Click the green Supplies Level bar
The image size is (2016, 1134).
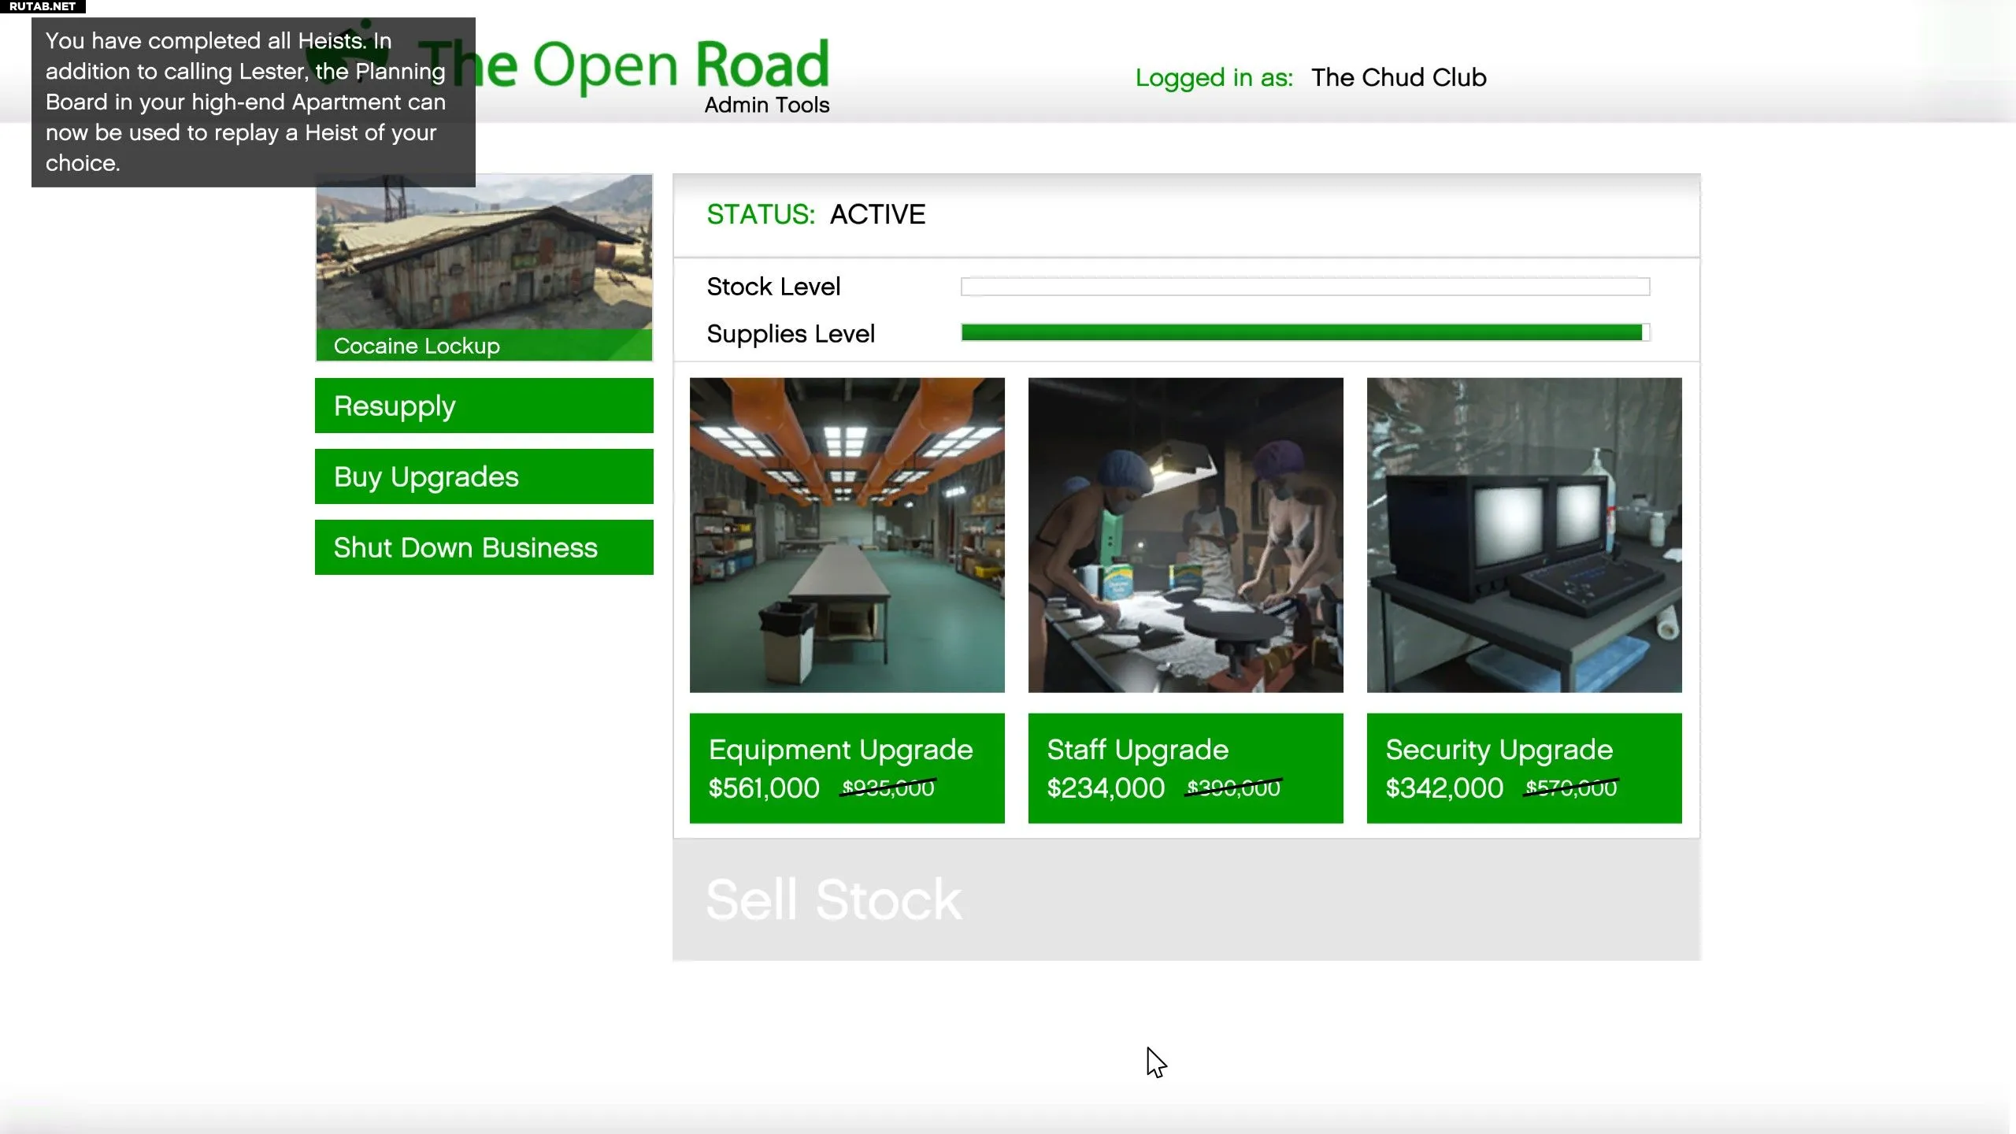point(1301,333)
